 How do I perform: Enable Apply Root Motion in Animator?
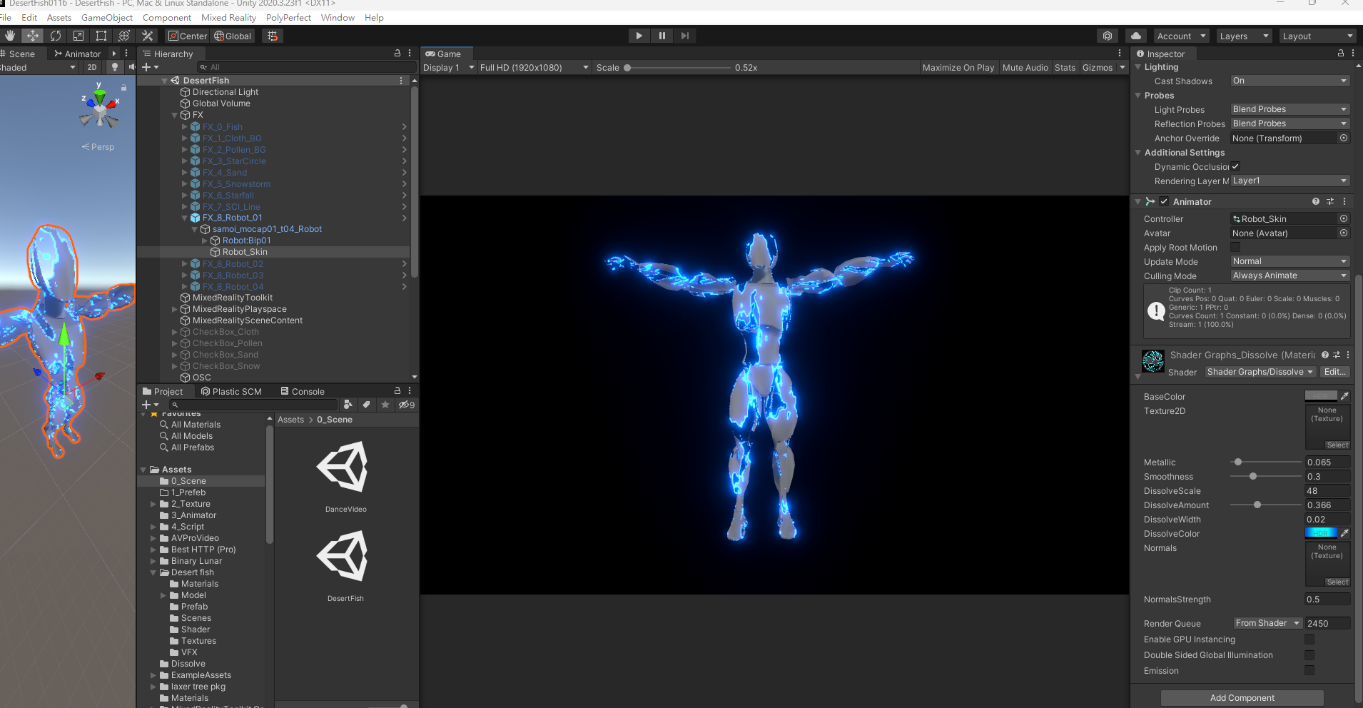(x=1235, y=247)
